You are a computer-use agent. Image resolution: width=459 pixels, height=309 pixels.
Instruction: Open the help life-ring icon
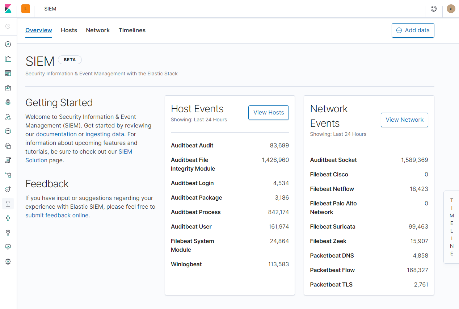tap(433, 9)
